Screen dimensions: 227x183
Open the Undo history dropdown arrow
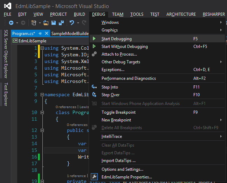coord(78,23)
